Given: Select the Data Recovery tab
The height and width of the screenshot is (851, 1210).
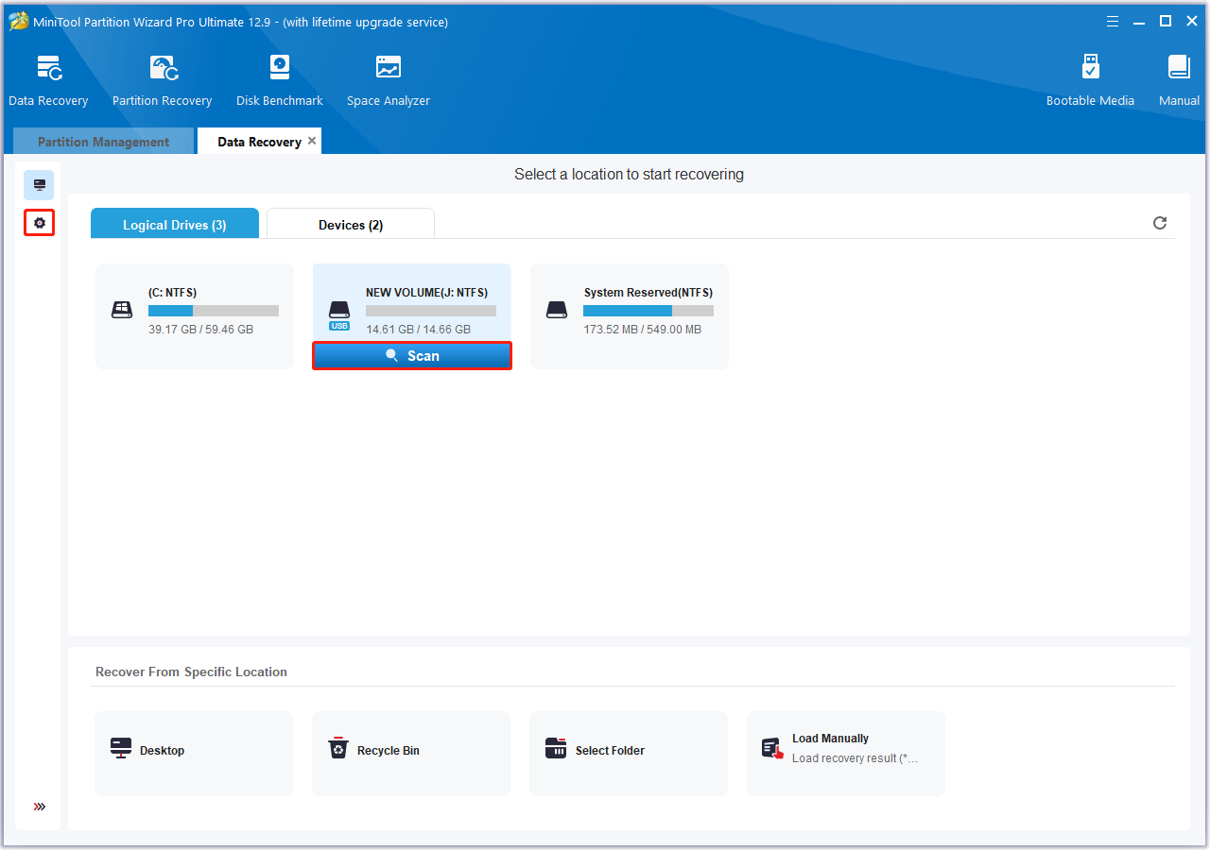Looking at the screenshot, I should [x=259, y=142].
